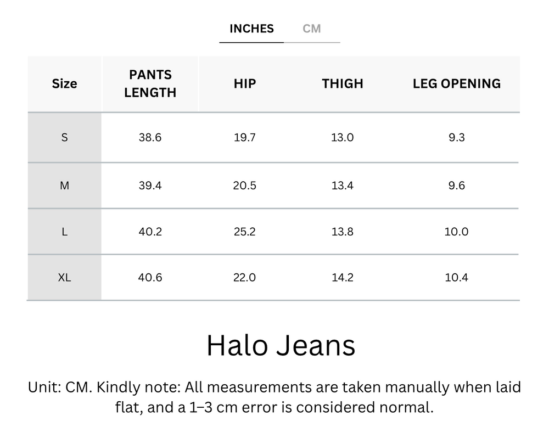The width and height of the screenshot is (549, 438).
Task: Click the 13.4 thigh value for size M
Action: click(x=342, y=186)
